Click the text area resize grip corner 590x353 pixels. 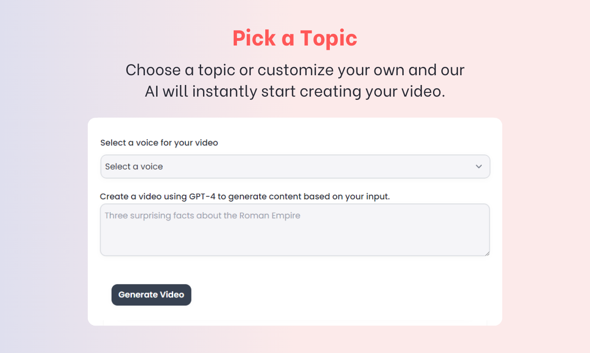(487, 253)
